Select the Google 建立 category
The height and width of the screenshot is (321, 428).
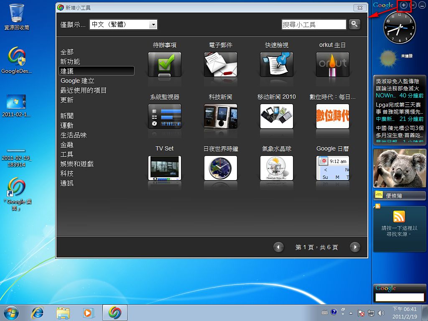pos(77,81)
